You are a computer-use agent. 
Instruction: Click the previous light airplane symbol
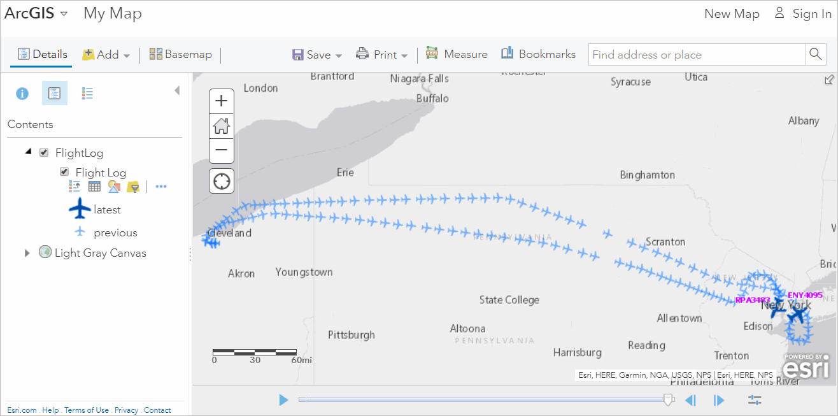pos(80,232)
